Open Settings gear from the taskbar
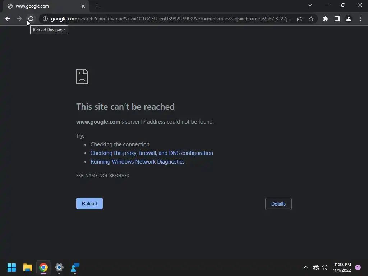This screenshot has height=276, width=368. (x=59, y=267)
